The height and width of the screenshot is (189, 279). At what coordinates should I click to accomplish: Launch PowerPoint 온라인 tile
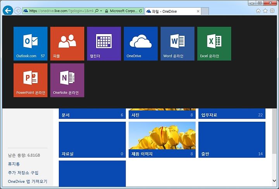click(31, 80)
